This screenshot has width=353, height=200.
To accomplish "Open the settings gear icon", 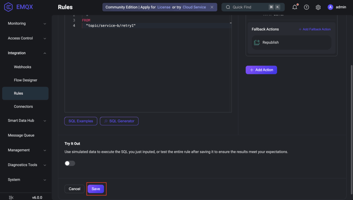I will [318, 7].
